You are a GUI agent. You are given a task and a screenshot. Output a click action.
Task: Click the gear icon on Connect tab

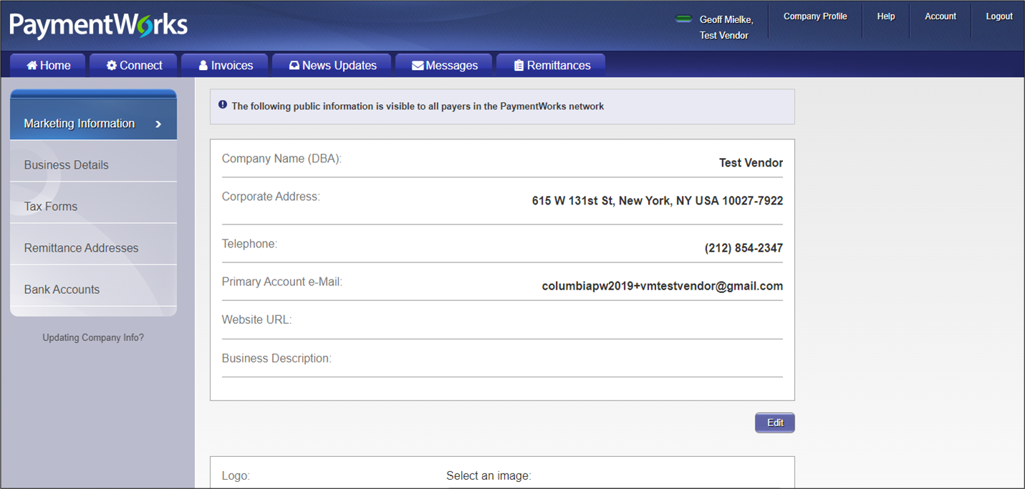coord(112,66)
